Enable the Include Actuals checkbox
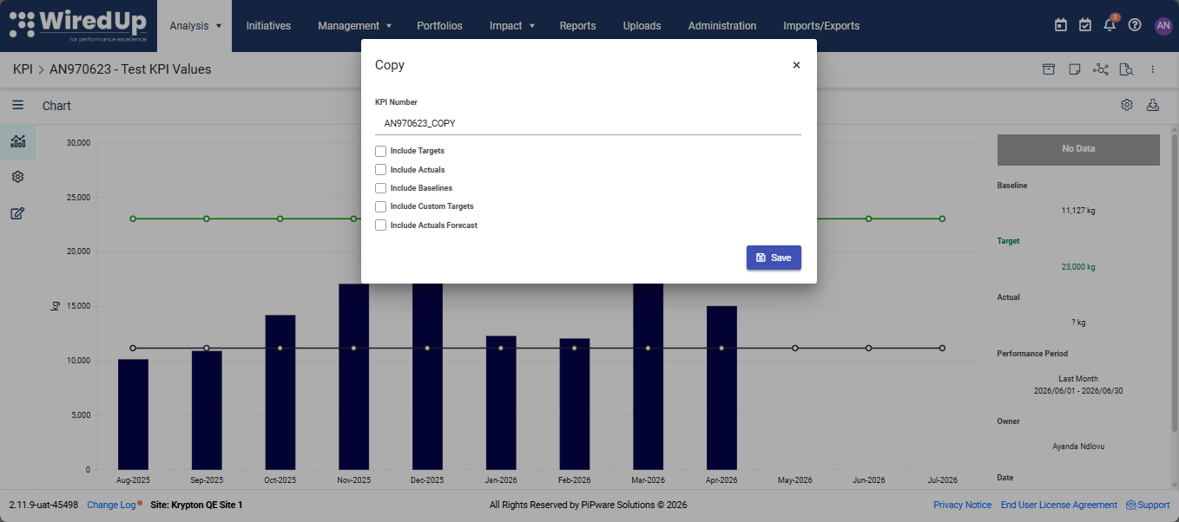Image resolution: width=1179 pixels, height=522 pixels. [x=380, y=170]
